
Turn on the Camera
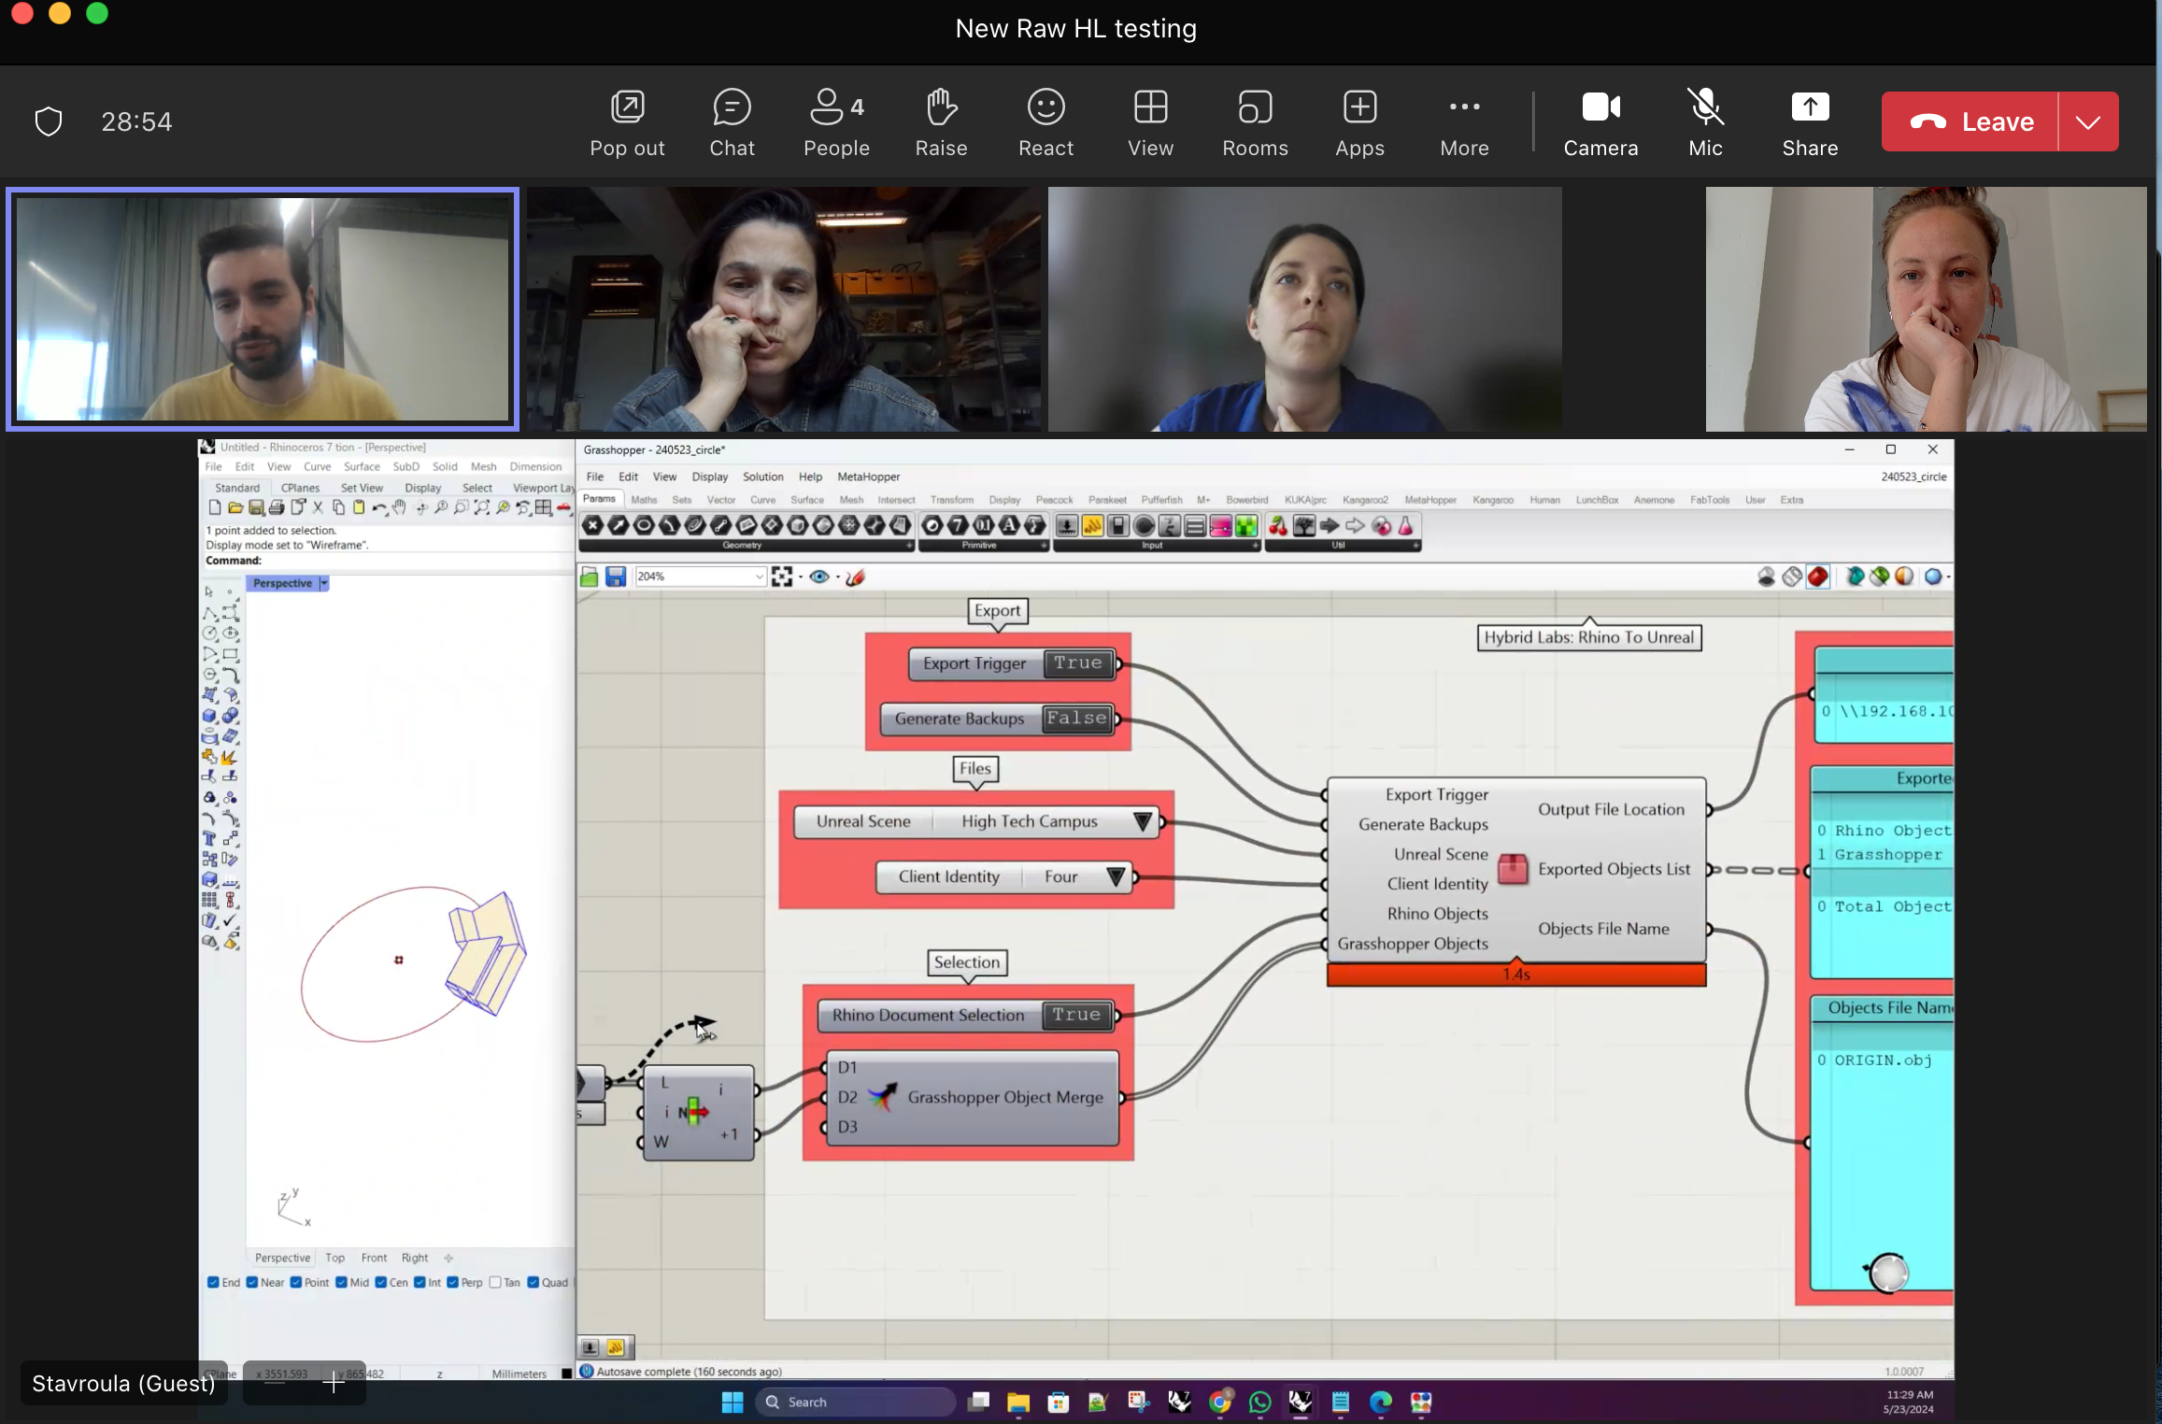point(1600,122)
